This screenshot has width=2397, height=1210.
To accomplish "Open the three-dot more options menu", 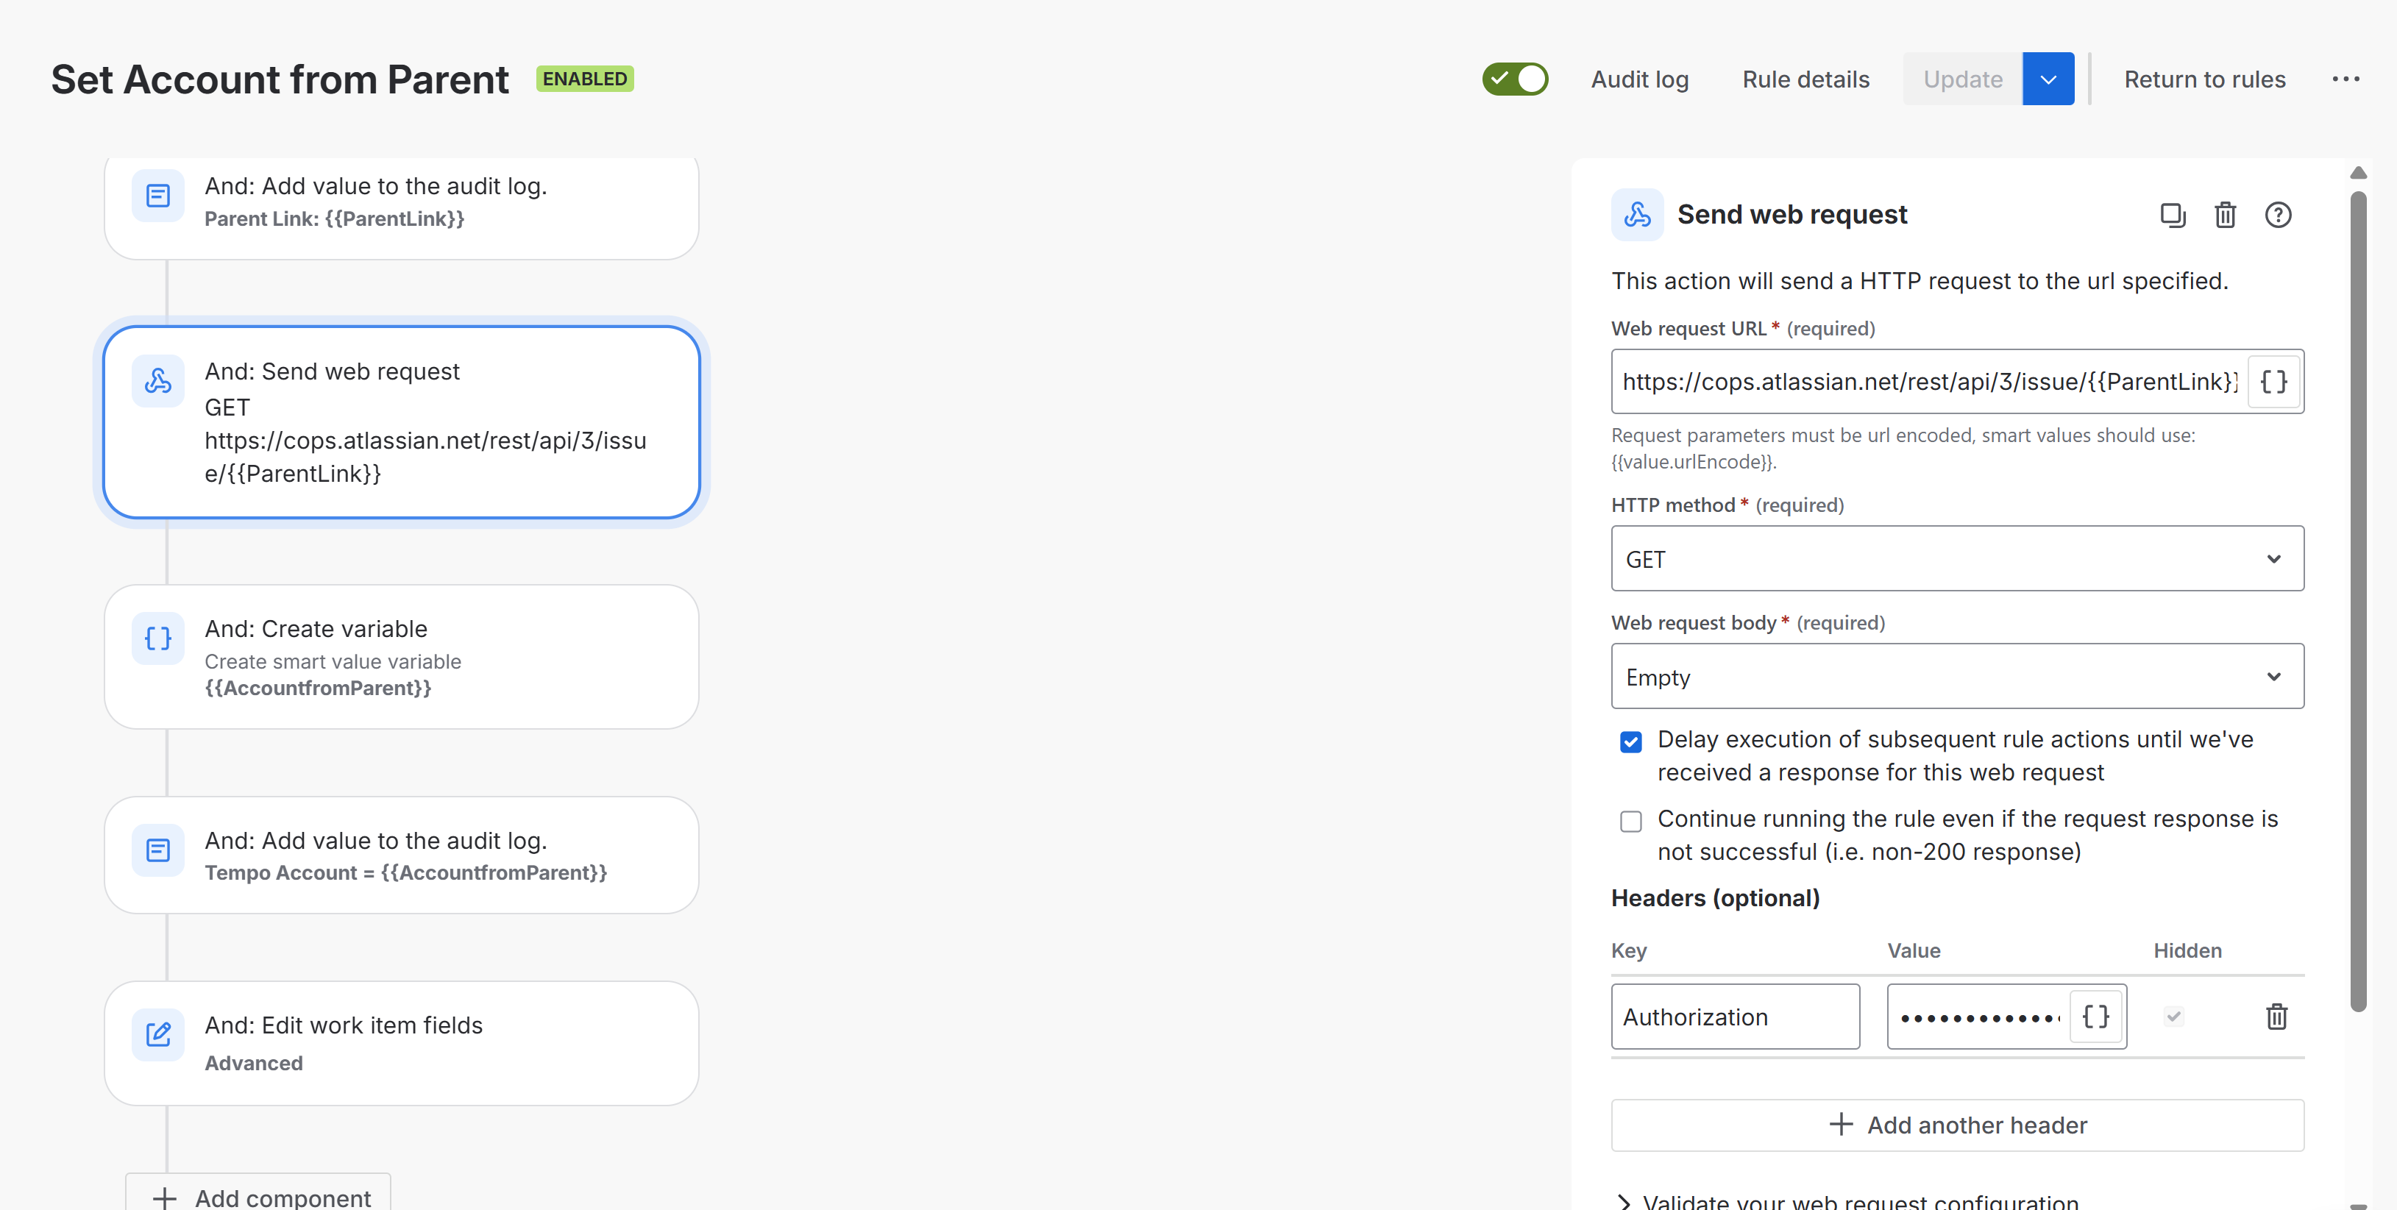I will tap(2345, 79).
